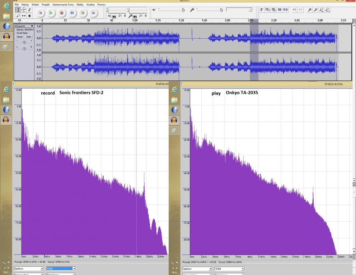Click the input level meter display
This screenshot has height=275, width=356.
point(138,10)
